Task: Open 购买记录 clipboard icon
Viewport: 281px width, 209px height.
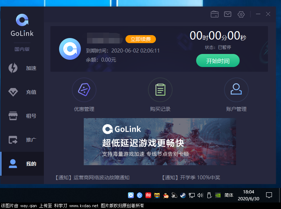Action: coord(160,89)
